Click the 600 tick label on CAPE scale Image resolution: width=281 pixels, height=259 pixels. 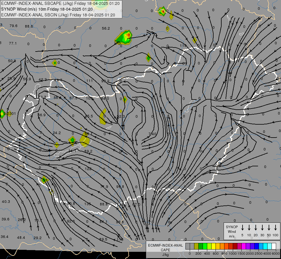point(216,254)
